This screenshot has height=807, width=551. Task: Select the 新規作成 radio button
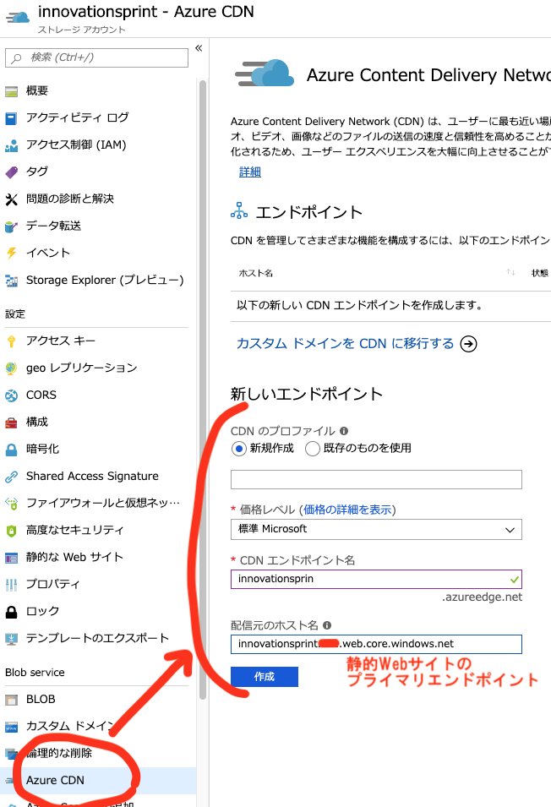[238, 449]
